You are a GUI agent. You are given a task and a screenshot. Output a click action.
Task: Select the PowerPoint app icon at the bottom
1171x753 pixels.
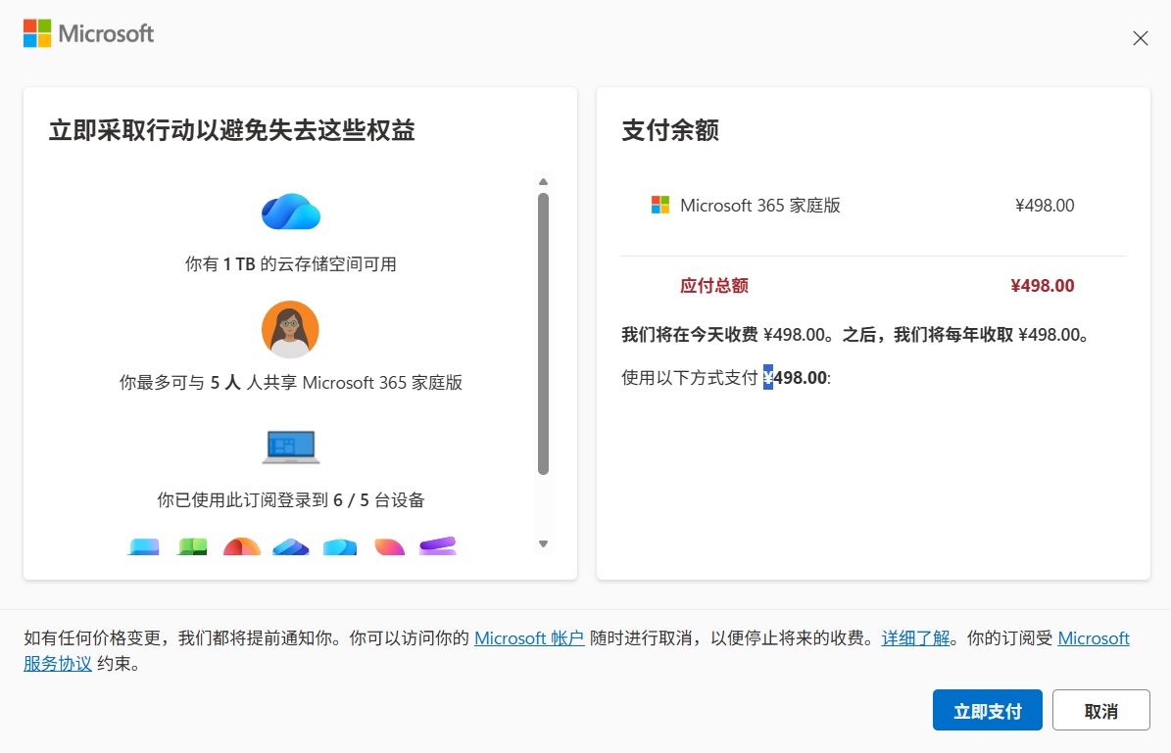click(x=241, y=548)
